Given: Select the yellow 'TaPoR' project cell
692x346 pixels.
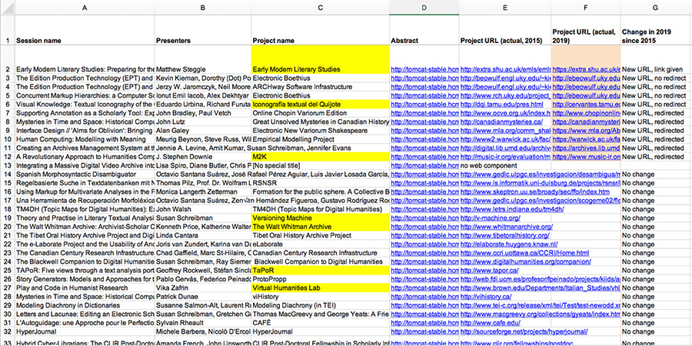Looking at the screenshot, I should pyautogui.click(x=321, y=271).
